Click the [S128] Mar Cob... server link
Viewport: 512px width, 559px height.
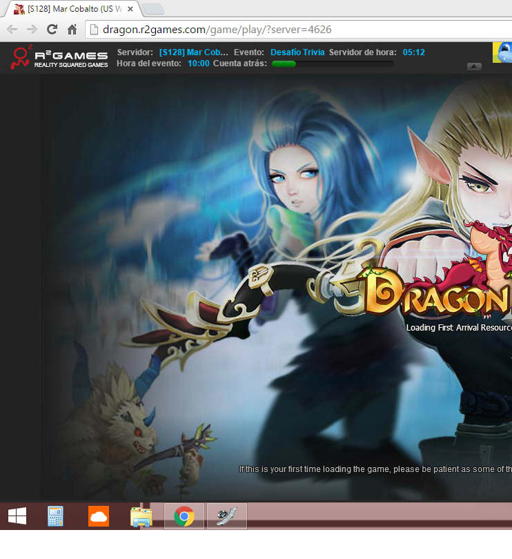[193, 52]
